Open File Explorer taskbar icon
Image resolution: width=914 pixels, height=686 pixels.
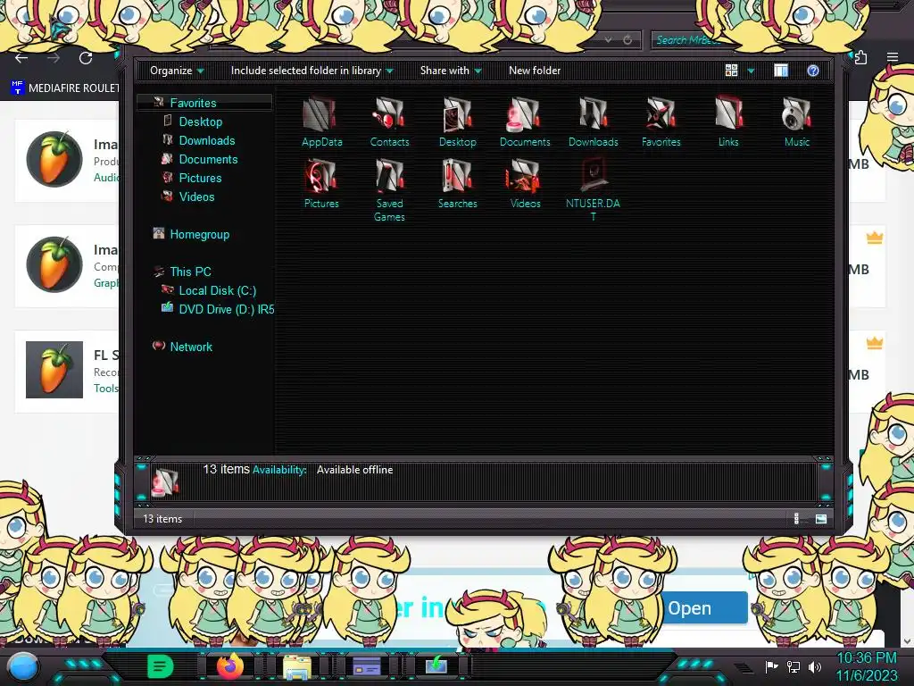click(296, 666)
